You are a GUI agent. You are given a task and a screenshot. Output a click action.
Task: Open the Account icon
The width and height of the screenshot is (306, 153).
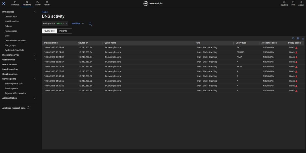301,3
